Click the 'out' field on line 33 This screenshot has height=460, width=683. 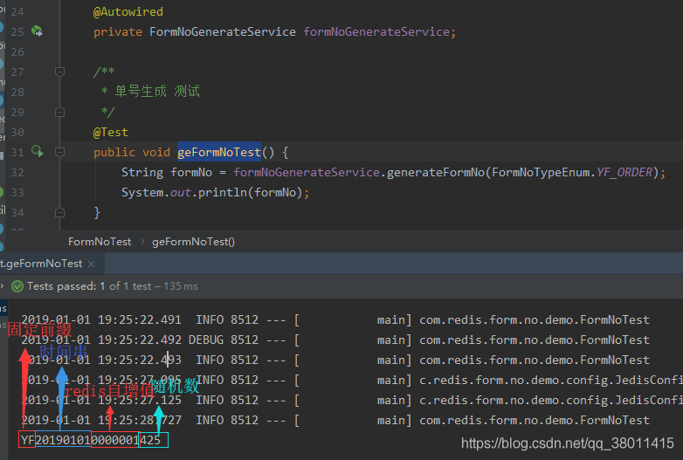pos(180,192)
